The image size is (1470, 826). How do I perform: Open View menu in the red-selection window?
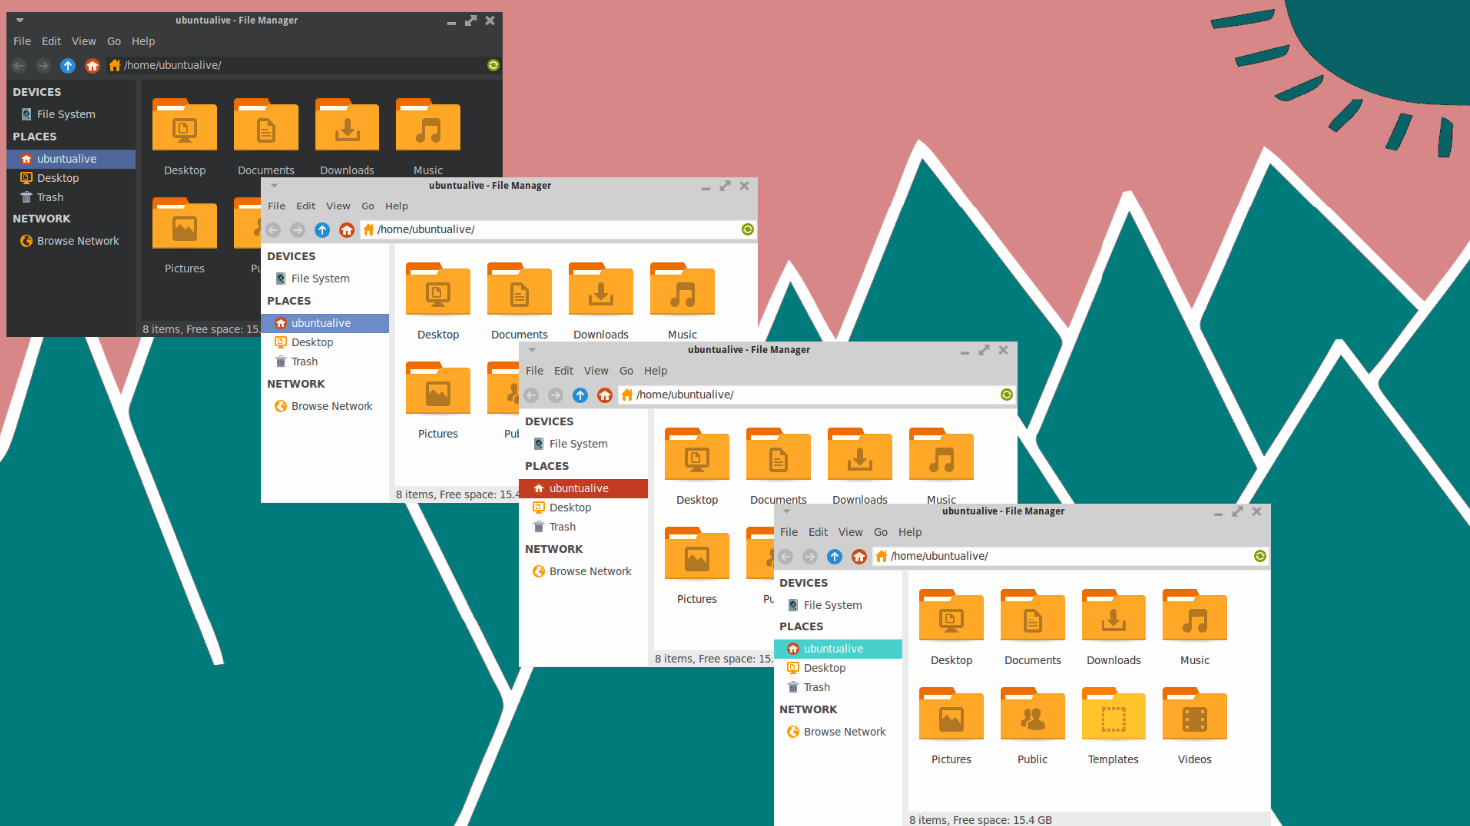596,371
